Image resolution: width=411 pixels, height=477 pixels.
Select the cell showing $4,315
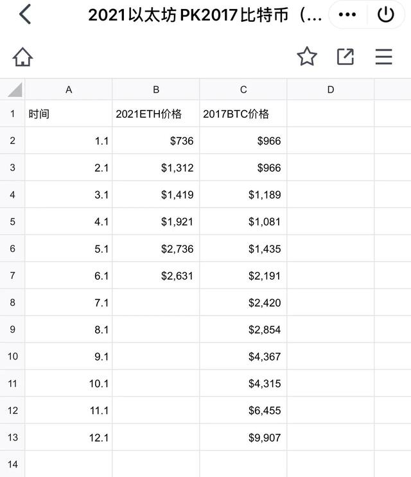(x=243, y=383)
